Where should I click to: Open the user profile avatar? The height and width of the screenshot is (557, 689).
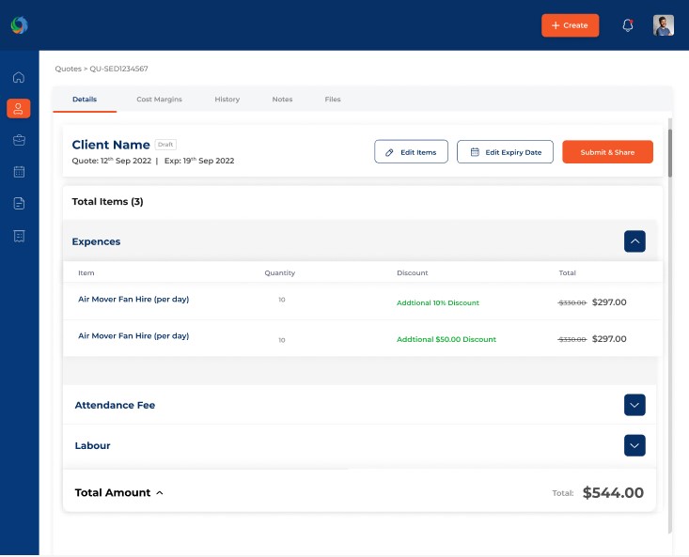pos(664,25)
